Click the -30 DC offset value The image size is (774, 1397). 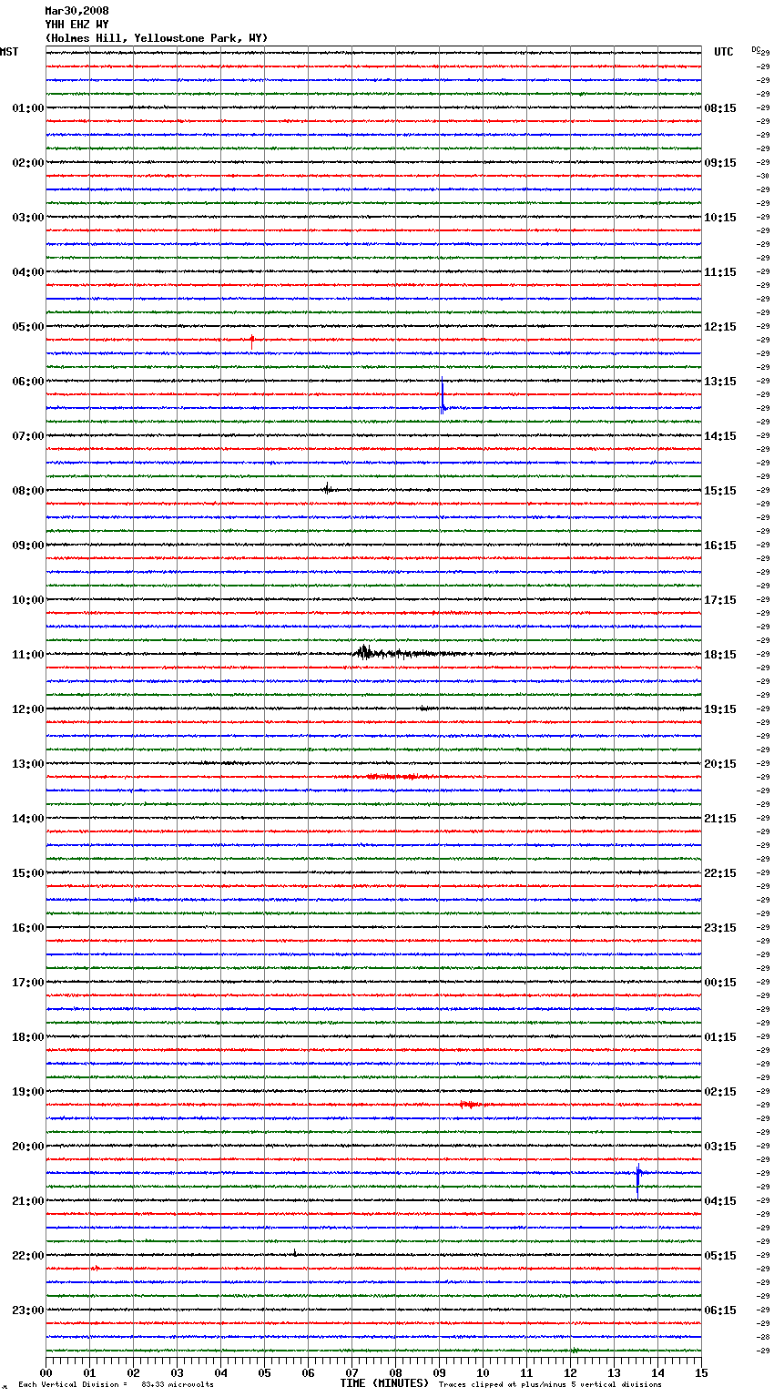[x=763, y=176]
